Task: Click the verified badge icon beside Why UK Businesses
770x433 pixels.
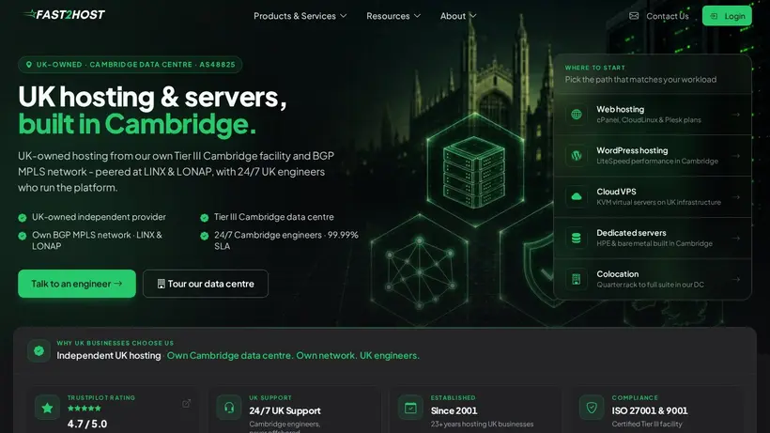Action: [38, 350]
